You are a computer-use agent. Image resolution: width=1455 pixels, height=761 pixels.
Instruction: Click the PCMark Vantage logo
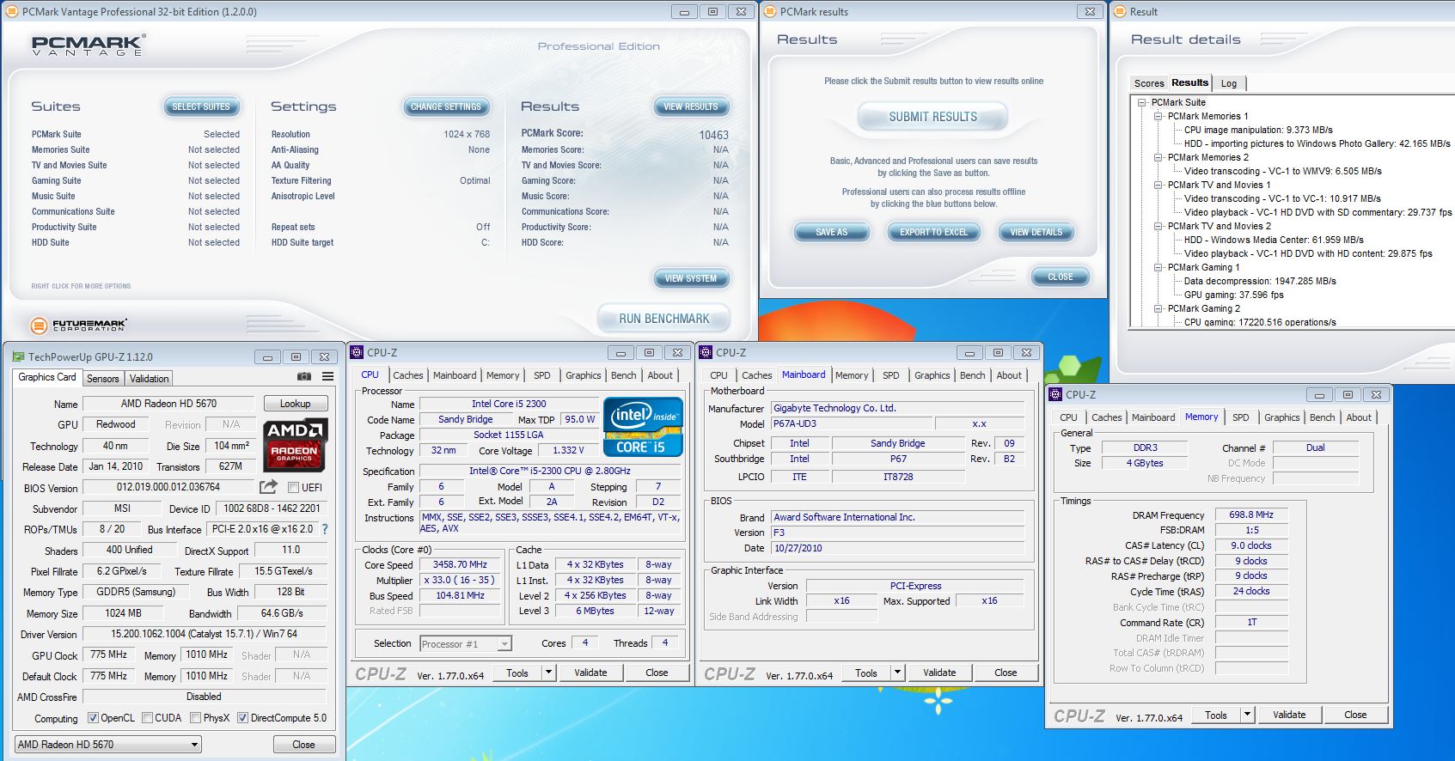tap(89, 46)
